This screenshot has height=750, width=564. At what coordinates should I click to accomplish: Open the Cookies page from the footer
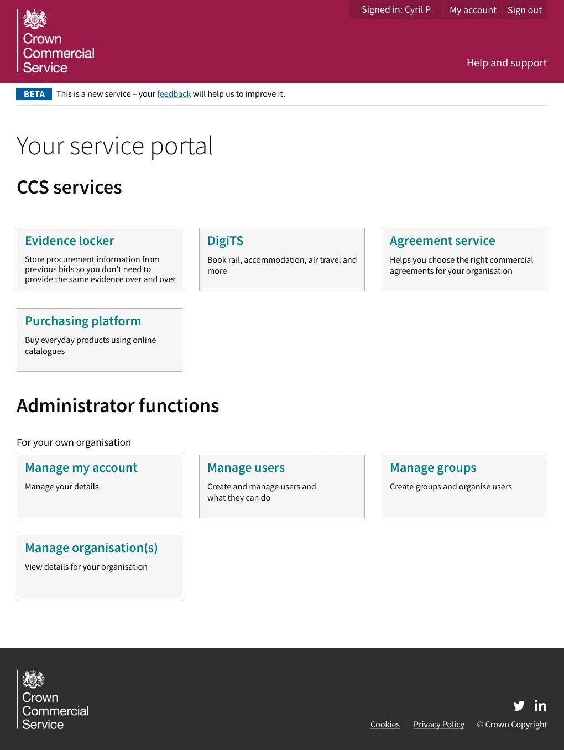pyautogui.click(x=385, y=724)
